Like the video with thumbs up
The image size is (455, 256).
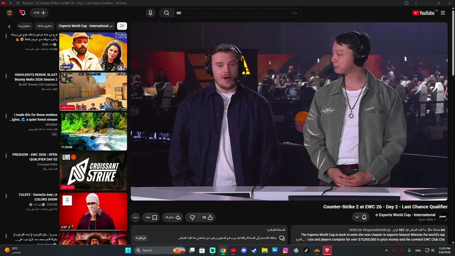pos(207,217)
